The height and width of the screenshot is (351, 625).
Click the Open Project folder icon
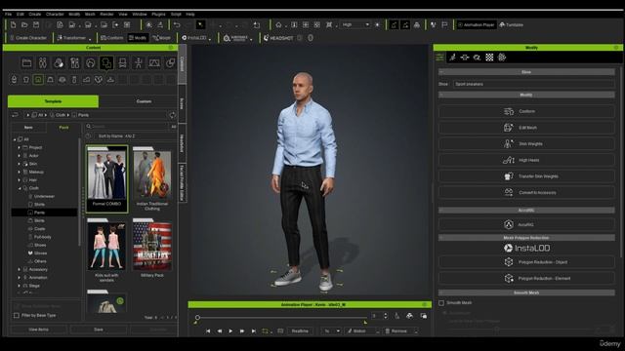(24, 24)
